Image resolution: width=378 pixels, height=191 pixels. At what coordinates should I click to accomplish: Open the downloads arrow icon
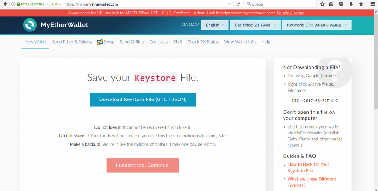(x=351, y=4)
